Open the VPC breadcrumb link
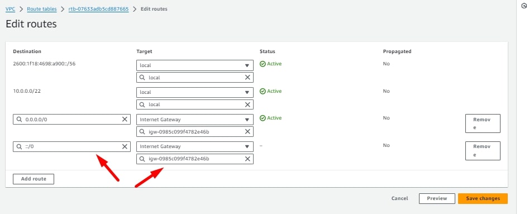The height and width of the screenshot is (214, 529). click(10, 9)
